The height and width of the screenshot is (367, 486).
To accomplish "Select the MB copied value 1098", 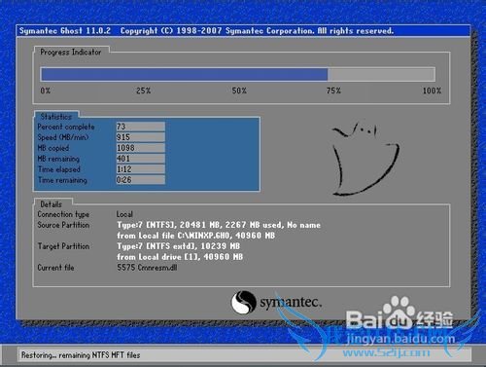I will pyautogui.click(x=141, y=148).
